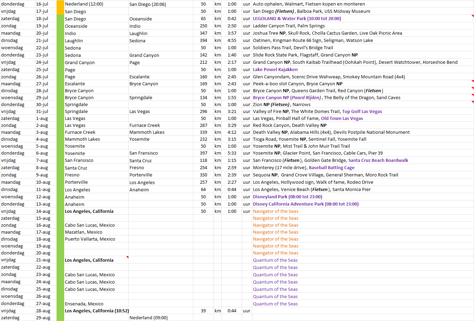Image resolution: width=474 pixels, height=321 pixels.
Task: Select the Mazatlan, Mexico cell
Action: [84, 232]
